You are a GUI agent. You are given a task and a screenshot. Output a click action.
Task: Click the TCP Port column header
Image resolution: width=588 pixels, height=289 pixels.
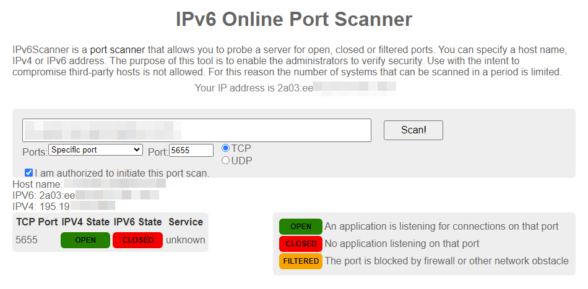(x=37, y=222)
